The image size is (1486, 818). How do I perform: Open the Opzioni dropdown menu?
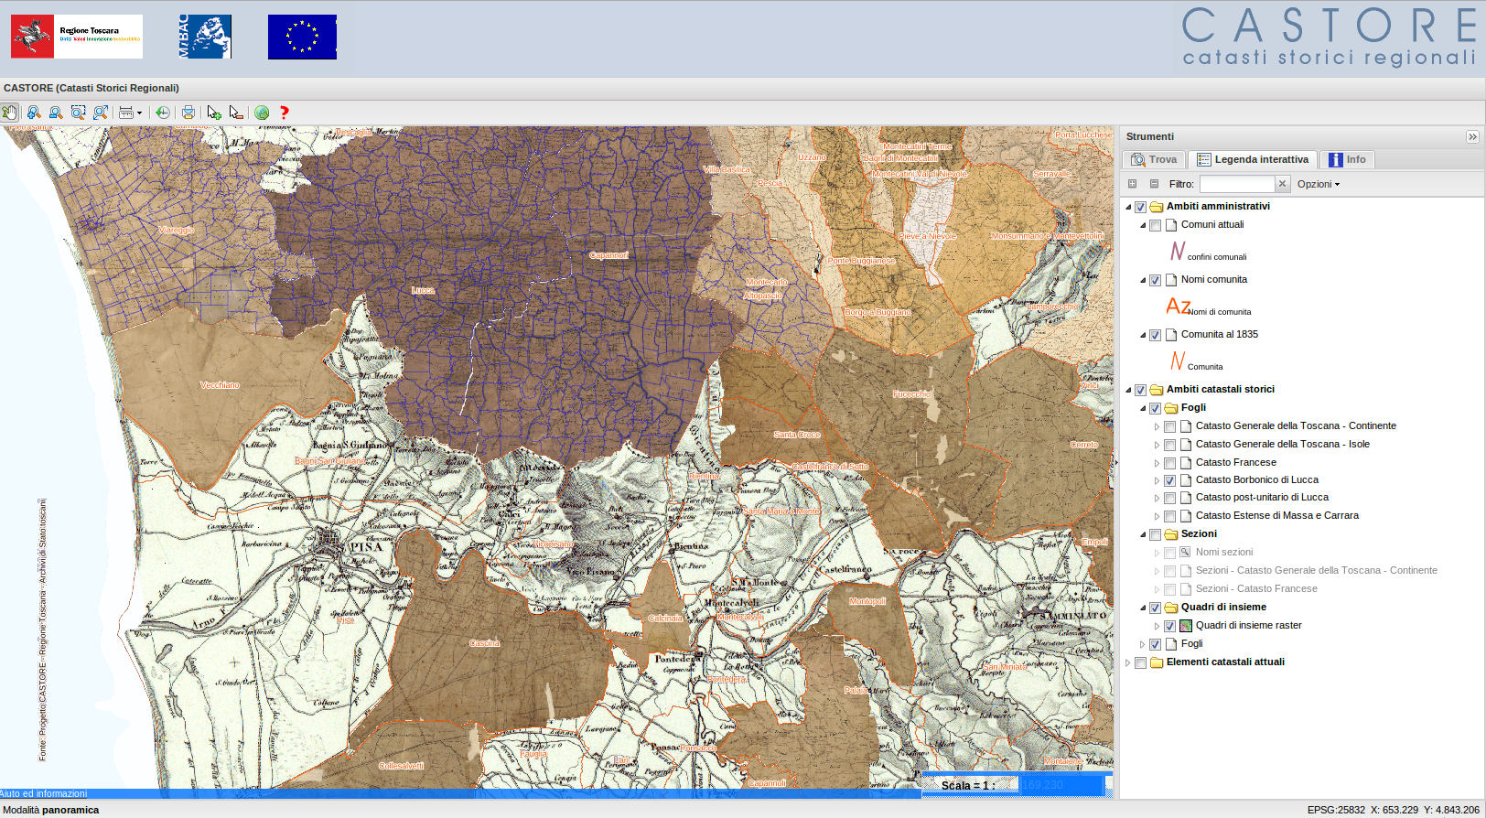(x=1319, y=184)
